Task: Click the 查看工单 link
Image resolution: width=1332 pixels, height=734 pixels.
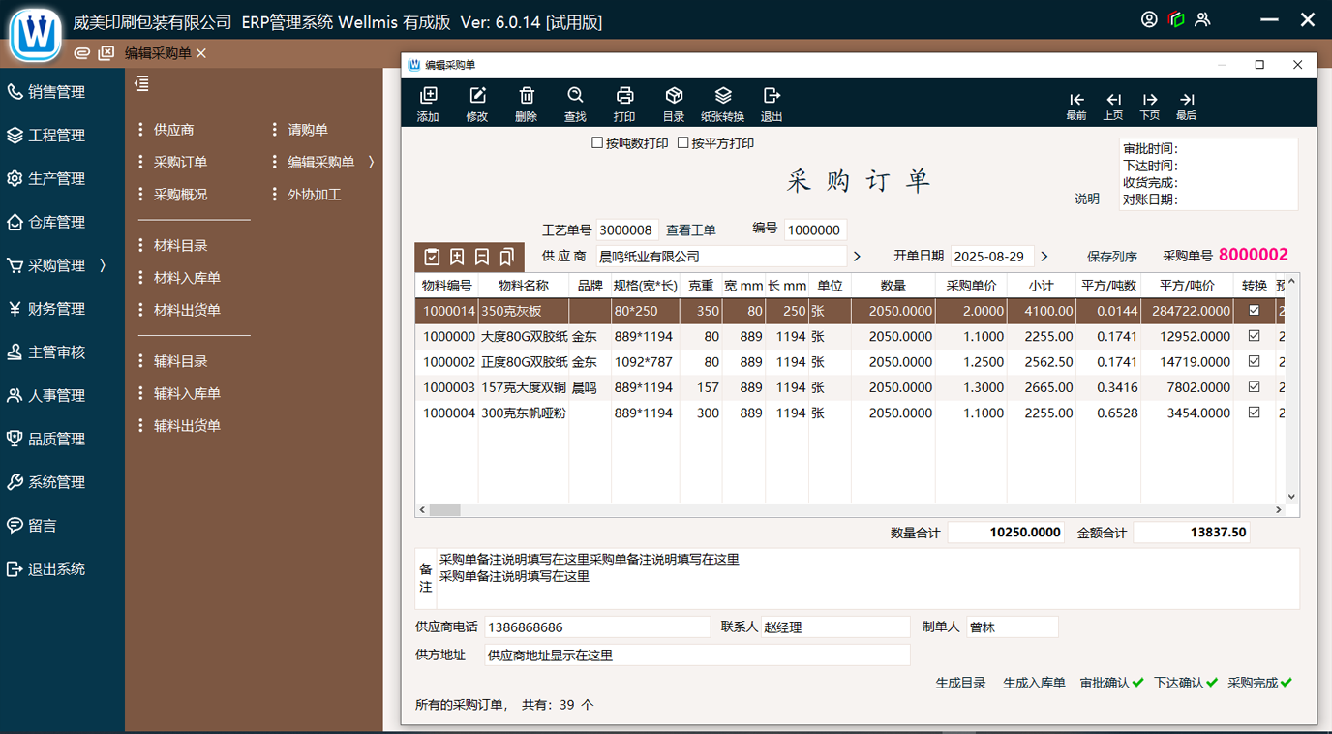Action: (x=691, y=229)
